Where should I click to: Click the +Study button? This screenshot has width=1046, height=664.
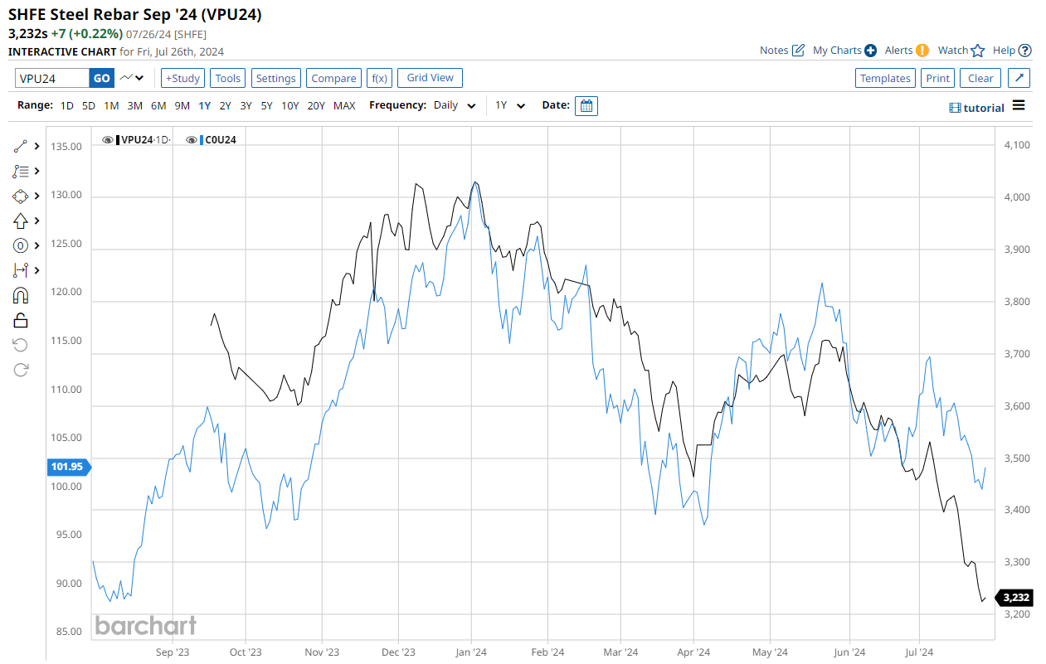point(182,78)
